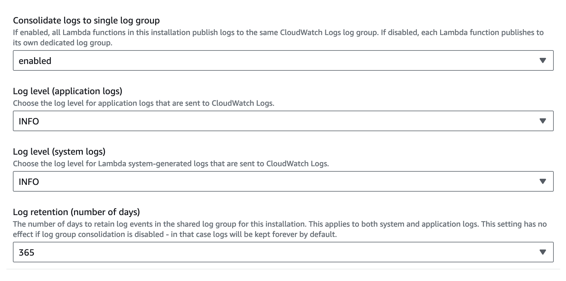Open the application logs INFO combo box

click(283, 121)
